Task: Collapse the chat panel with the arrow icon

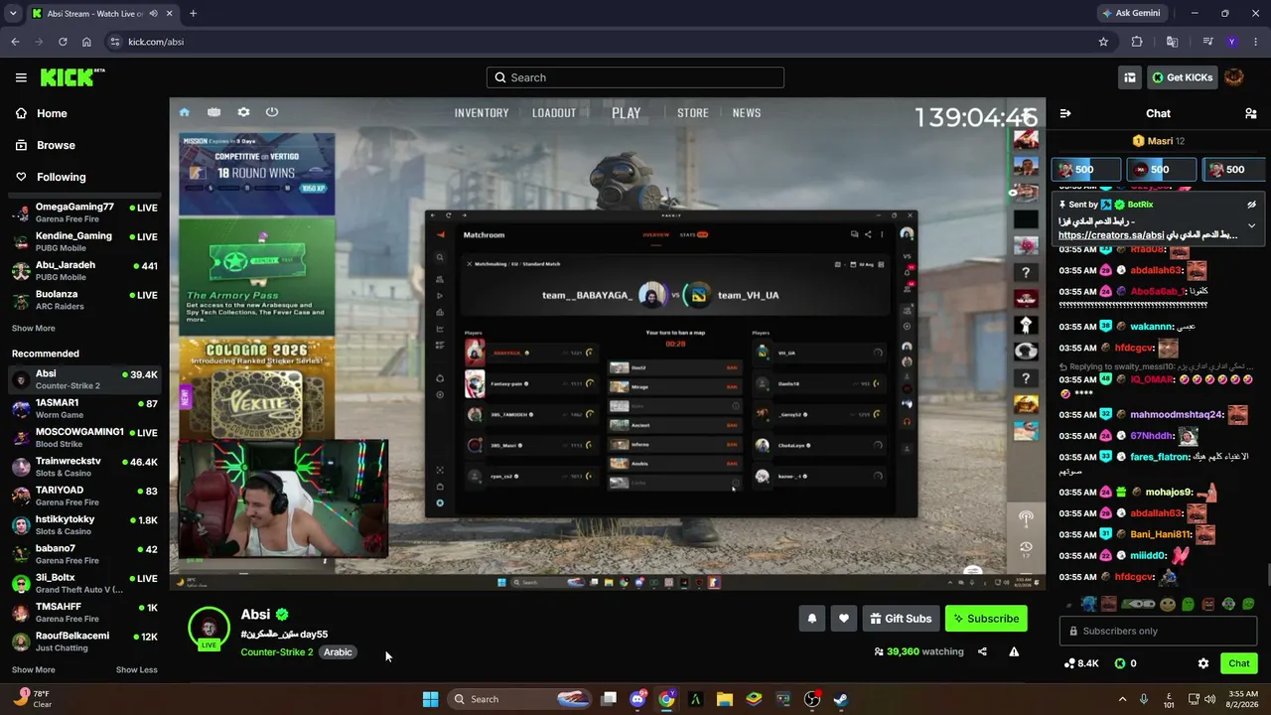Action: (1065, 113)
